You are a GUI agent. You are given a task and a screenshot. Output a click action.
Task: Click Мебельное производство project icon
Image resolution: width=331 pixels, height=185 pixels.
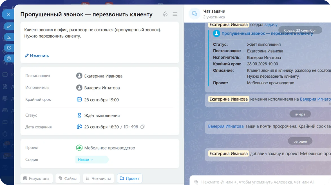[x=79, y=148]
